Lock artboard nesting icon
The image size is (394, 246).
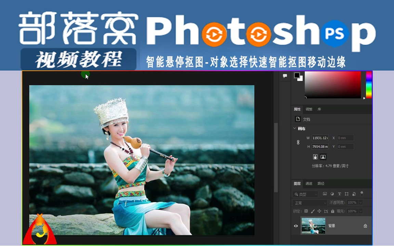pyautogui.click(x=326, y=211)
